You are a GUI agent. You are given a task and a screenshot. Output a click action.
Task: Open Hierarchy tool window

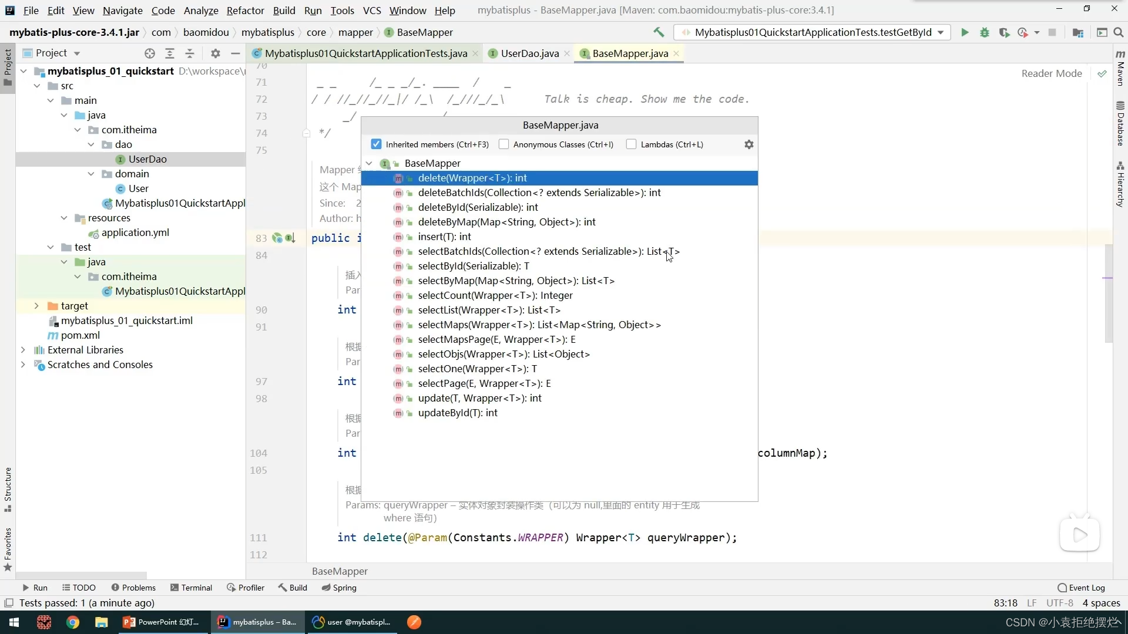1120,184
